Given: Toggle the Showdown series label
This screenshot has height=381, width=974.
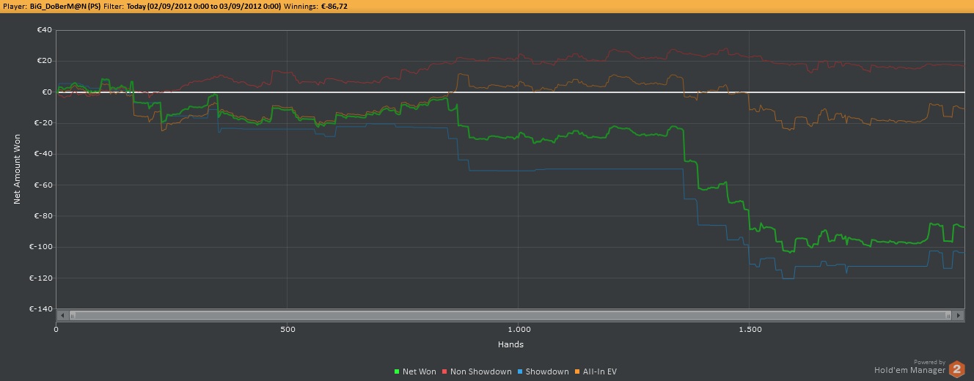Looking at the screenshot, I should click(547, 371).
